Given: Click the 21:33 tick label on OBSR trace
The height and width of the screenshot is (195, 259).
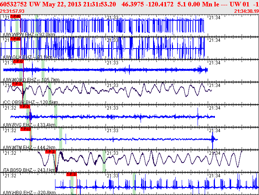Looking at the screenshot, I should (x=112, y=85).
